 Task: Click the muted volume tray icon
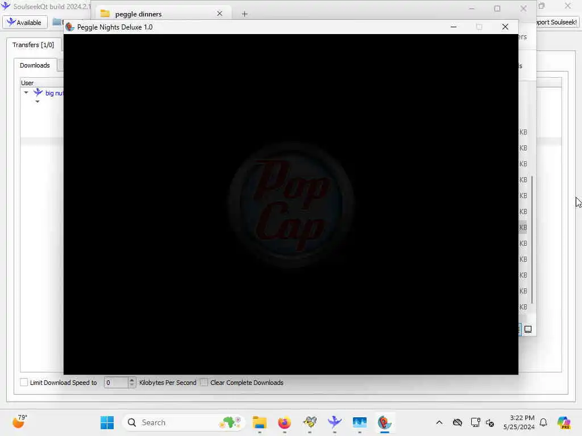tap(490, 422)
